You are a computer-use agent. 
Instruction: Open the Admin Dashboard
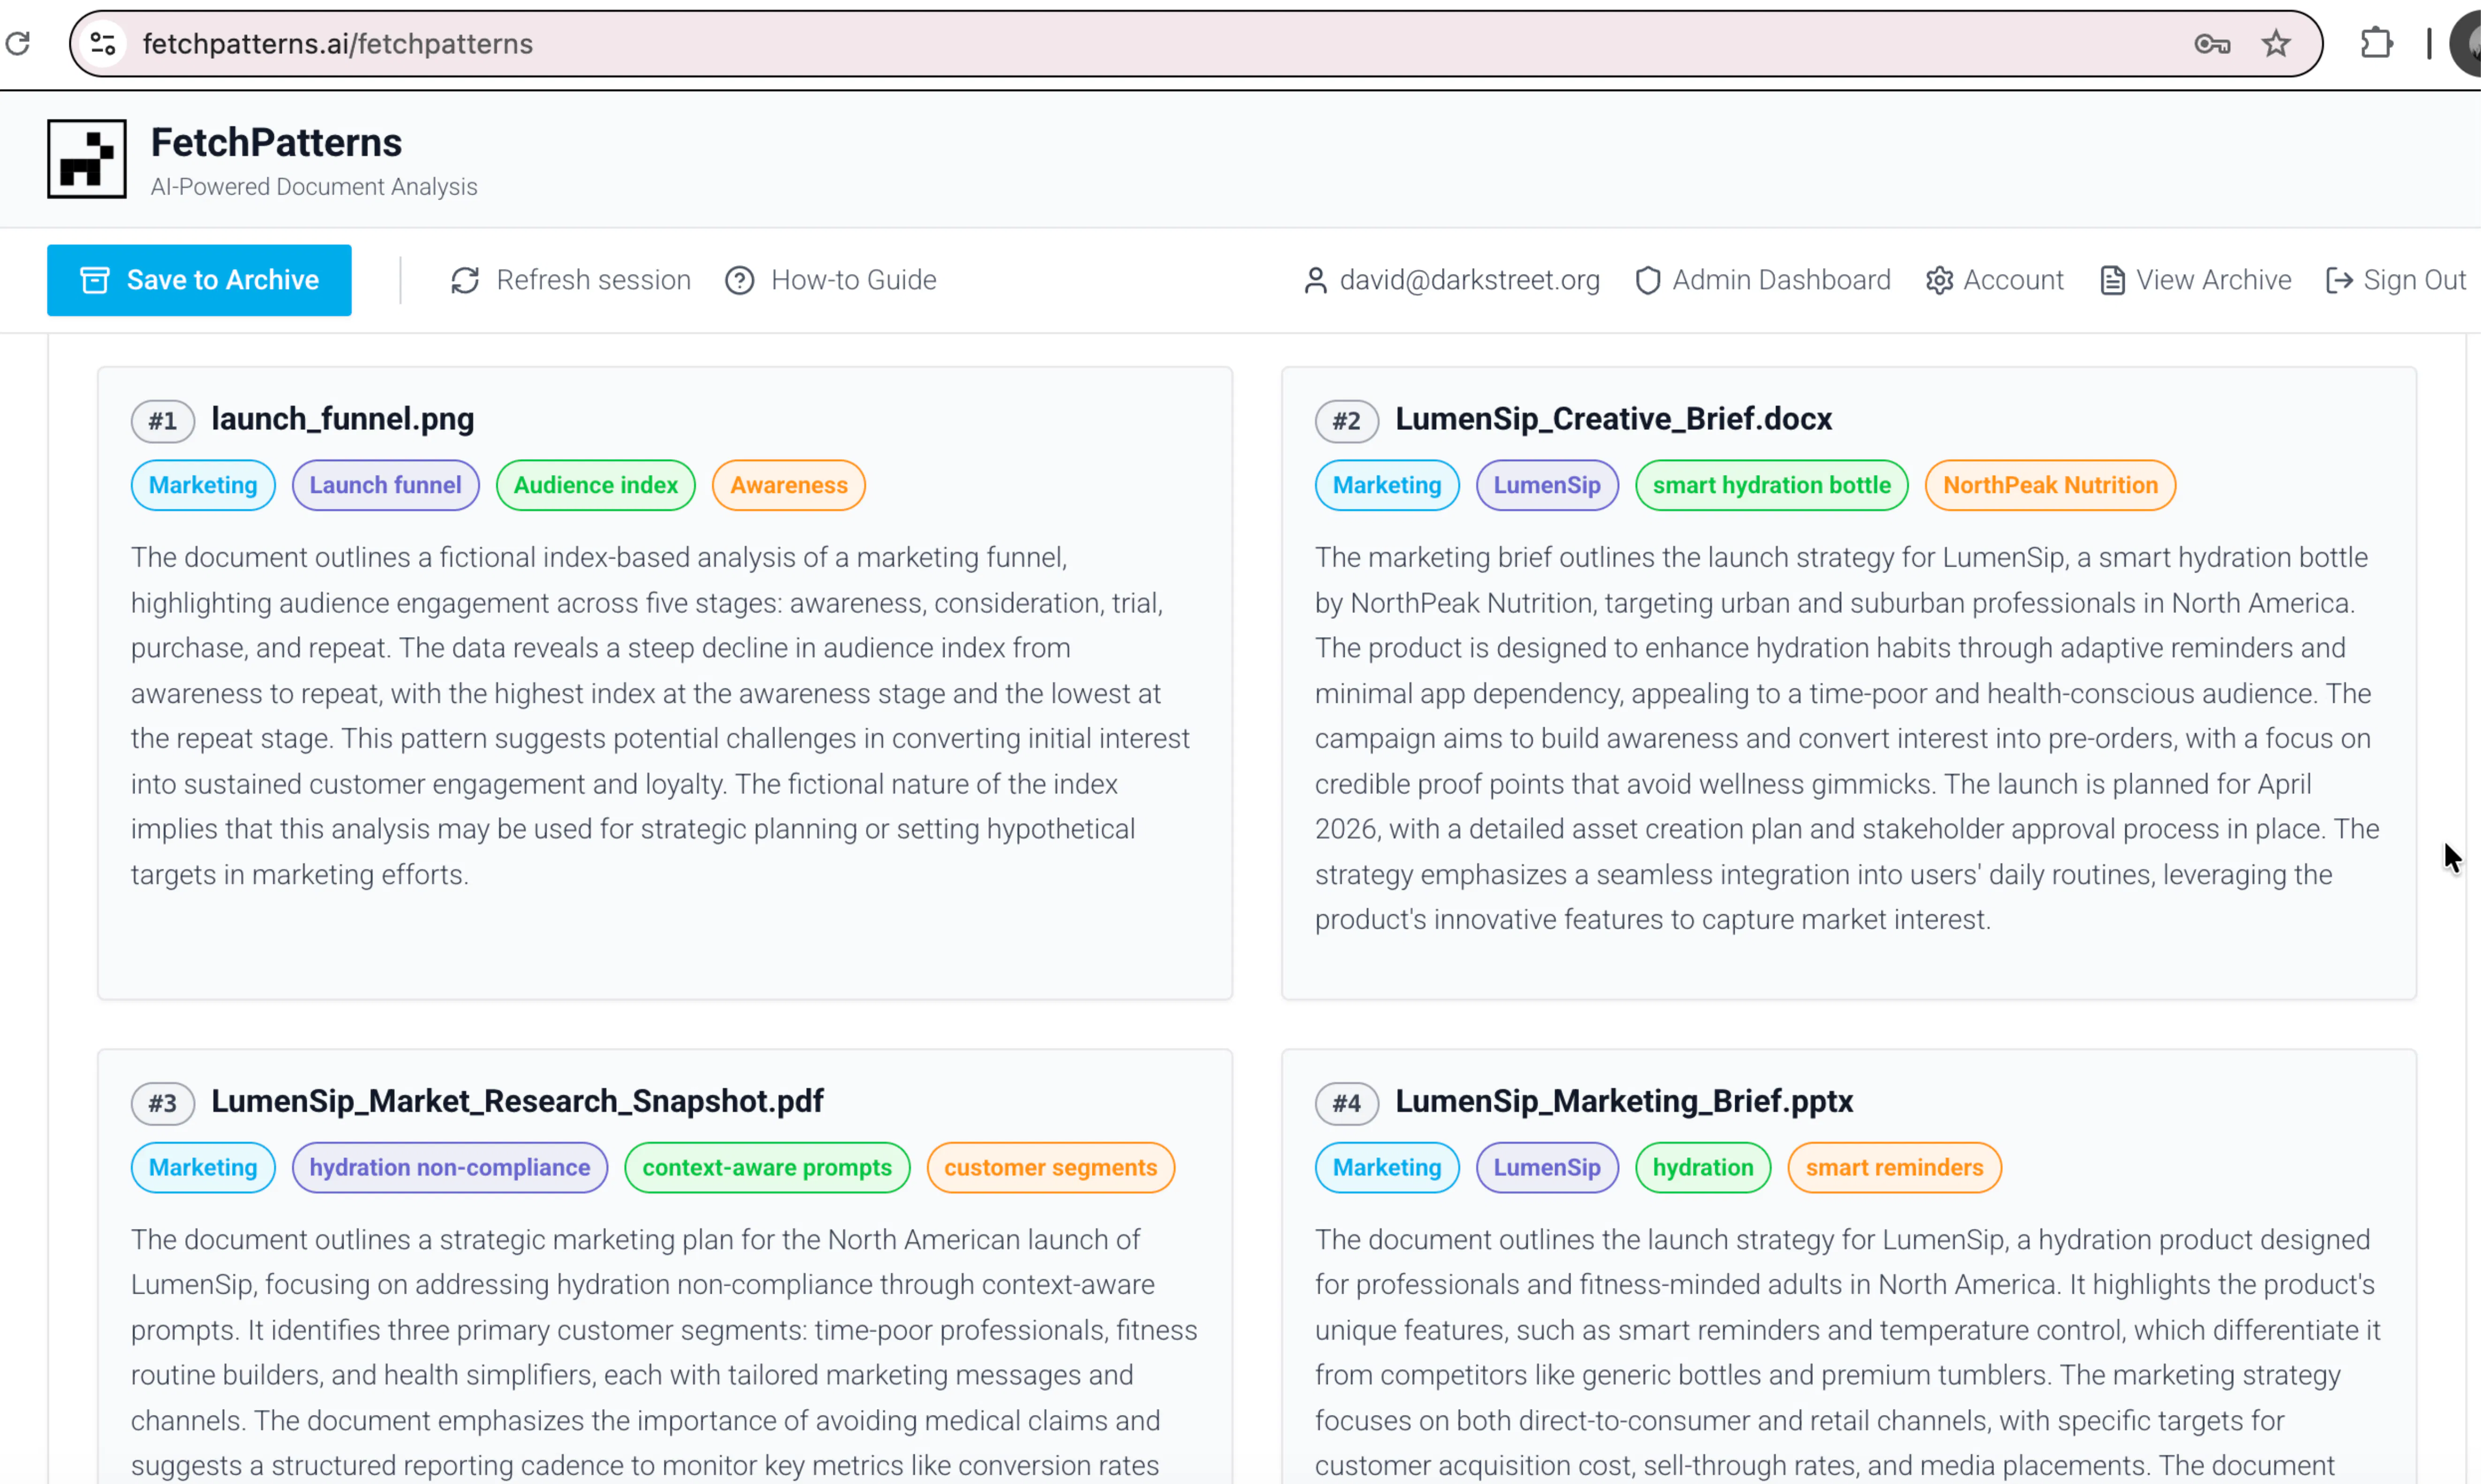1763,280
